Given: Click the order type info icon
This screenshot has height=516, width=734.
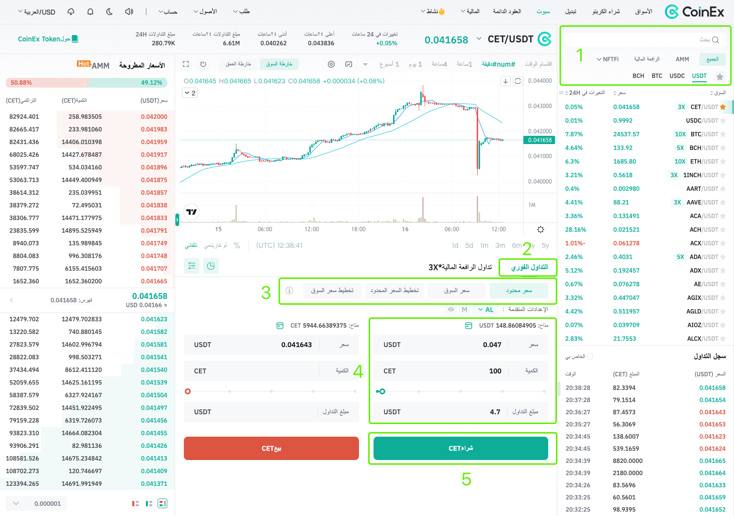Looking at the screenshot, I should [289, 291].
